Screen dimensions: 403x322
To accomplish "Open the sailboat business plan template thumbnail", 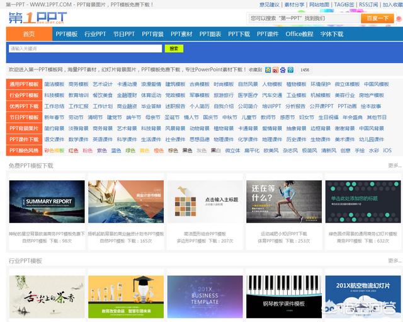I will (126, 202).
